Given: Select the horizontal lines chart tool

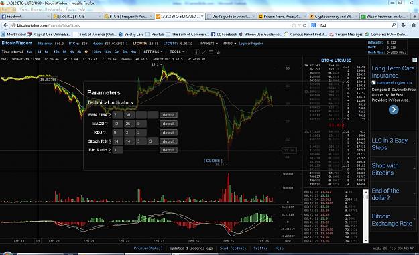Looking at the screenshot, I should pos(211,52).
